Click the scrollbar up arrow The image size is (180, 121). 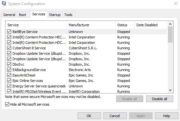coord(170,24)
